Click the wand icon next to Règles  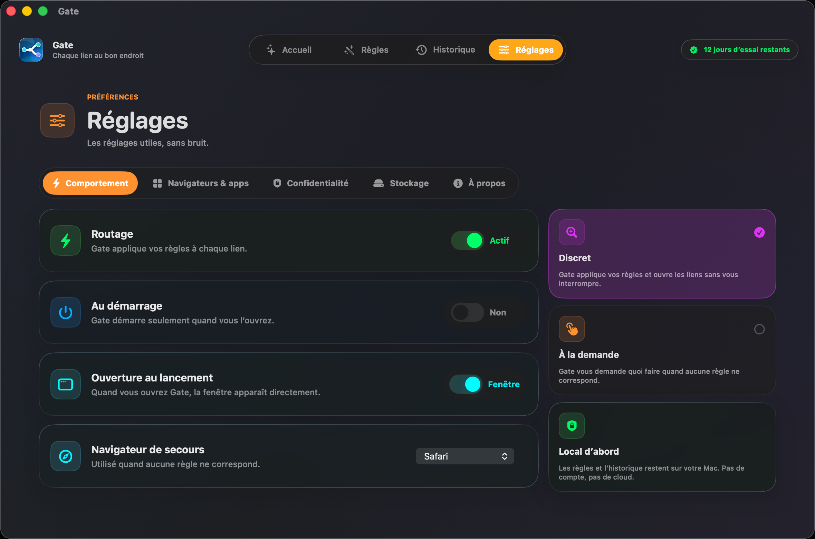coord(349,50)
